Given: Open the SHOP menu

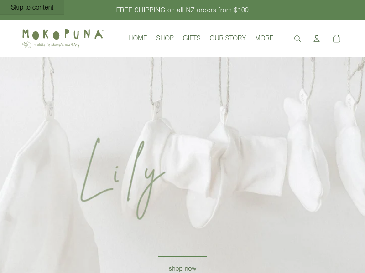Looking at the screenshot, I should pos(165,38).
